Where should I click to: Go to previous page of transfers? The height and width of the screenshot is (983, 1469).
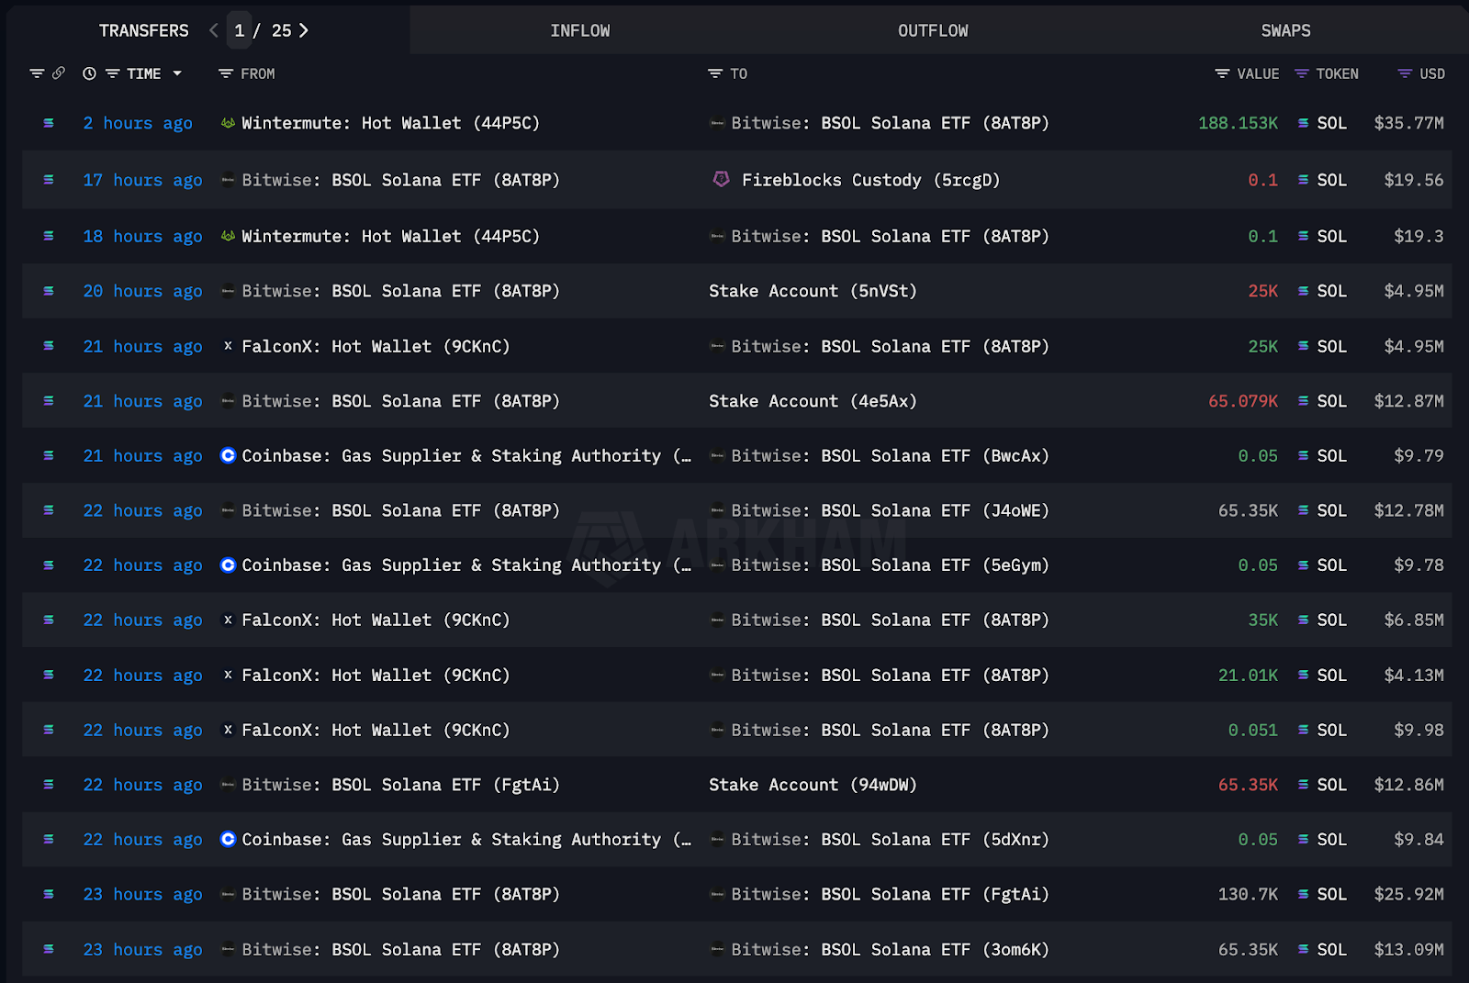point(214,30)
